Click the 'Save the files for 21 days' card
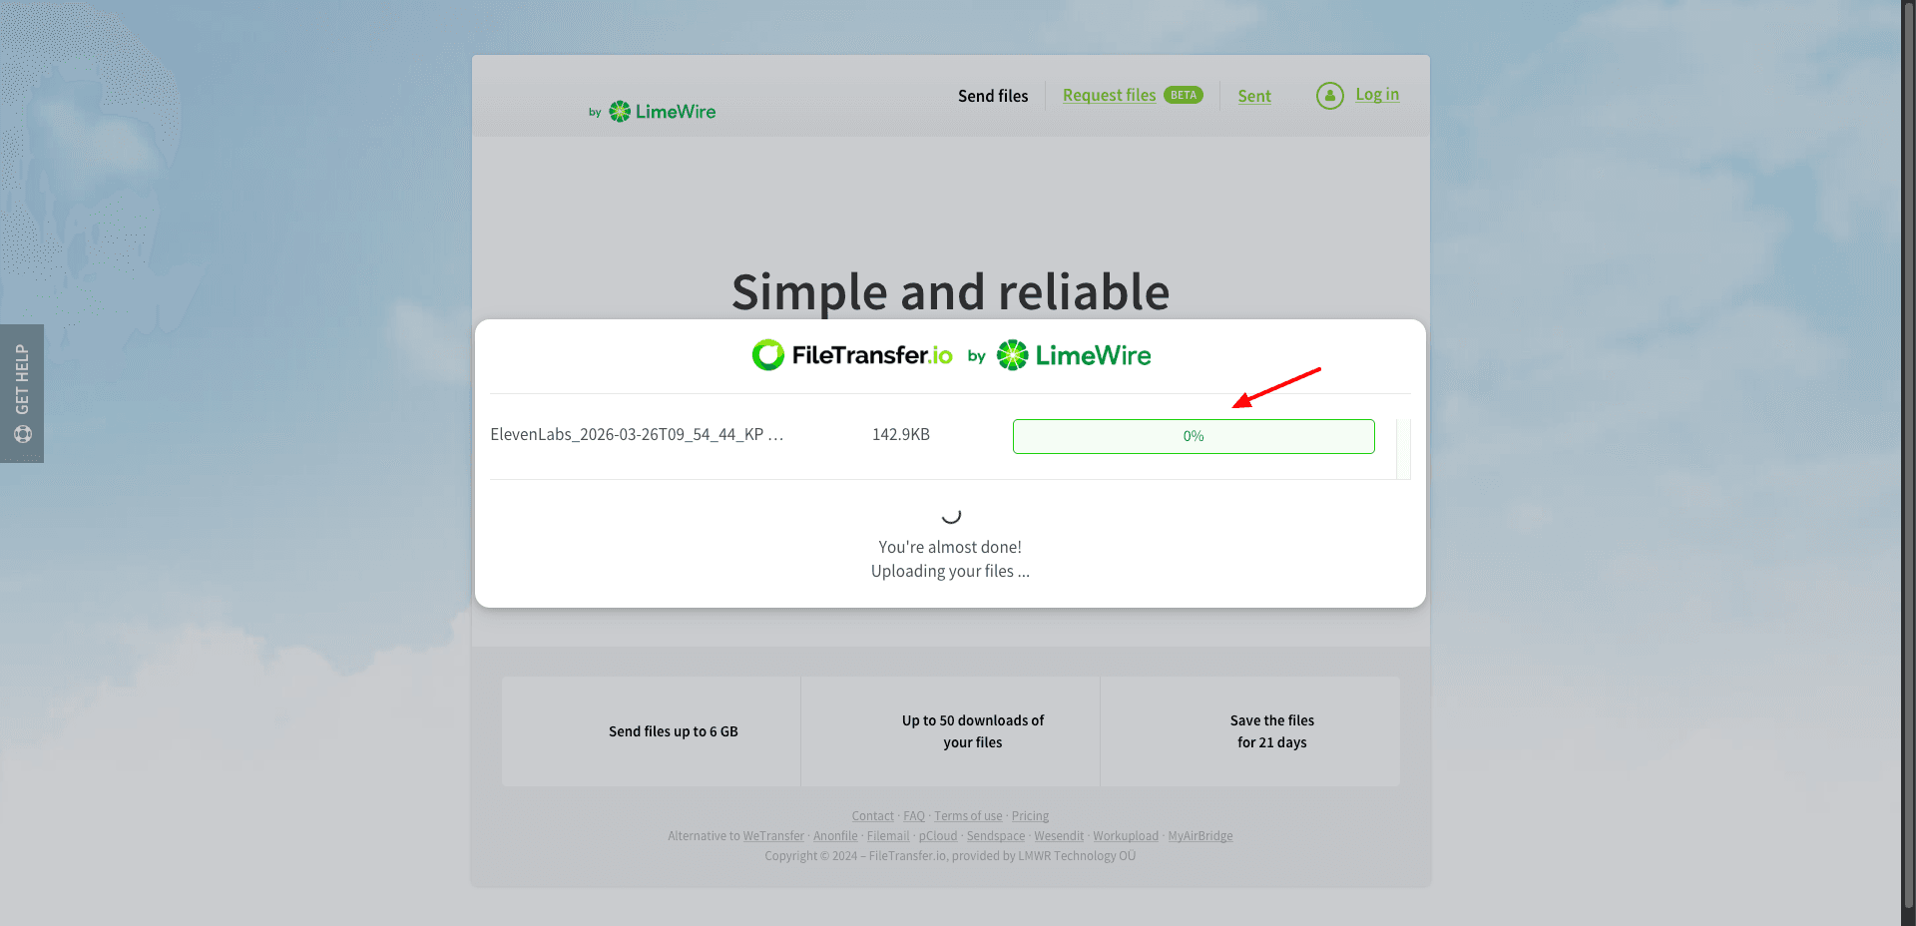 point(1250,731)
